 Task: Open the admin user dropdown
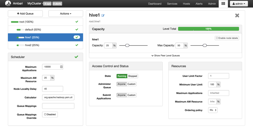(x=239, y=4)
